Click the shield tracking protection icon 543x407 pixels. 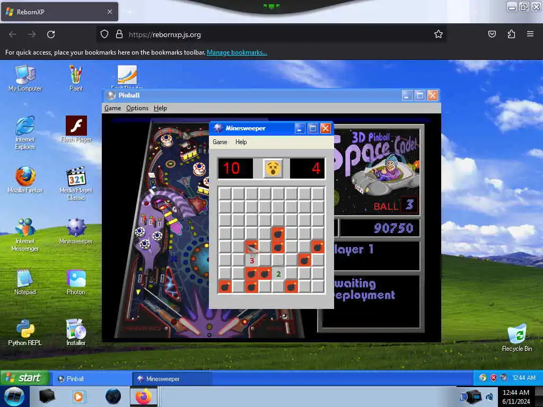[104, 34]
